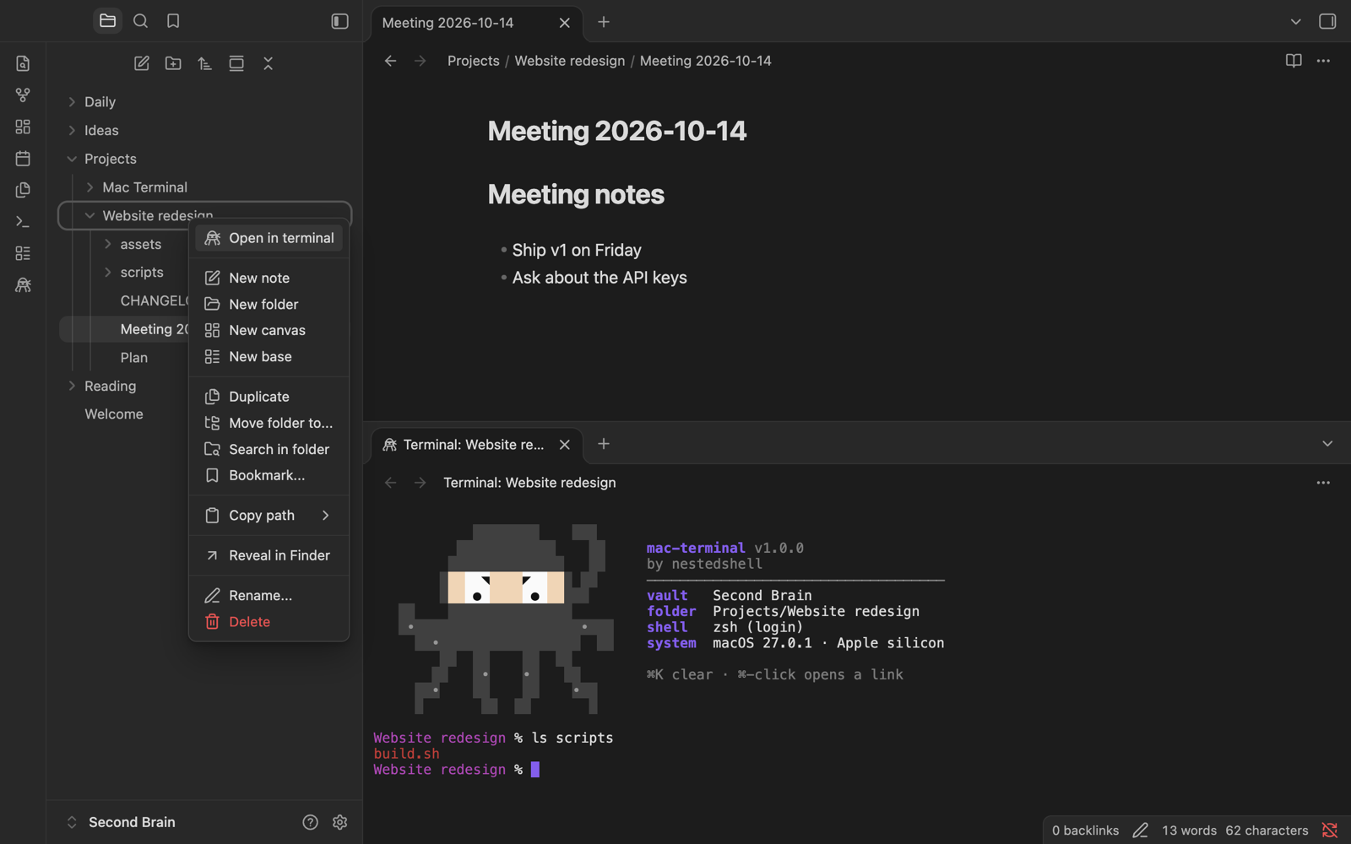This screenshot has height=844, width=1351.
Task: Select Reveal in Finder
Action: pyautogui.click(x=269, y=555)
